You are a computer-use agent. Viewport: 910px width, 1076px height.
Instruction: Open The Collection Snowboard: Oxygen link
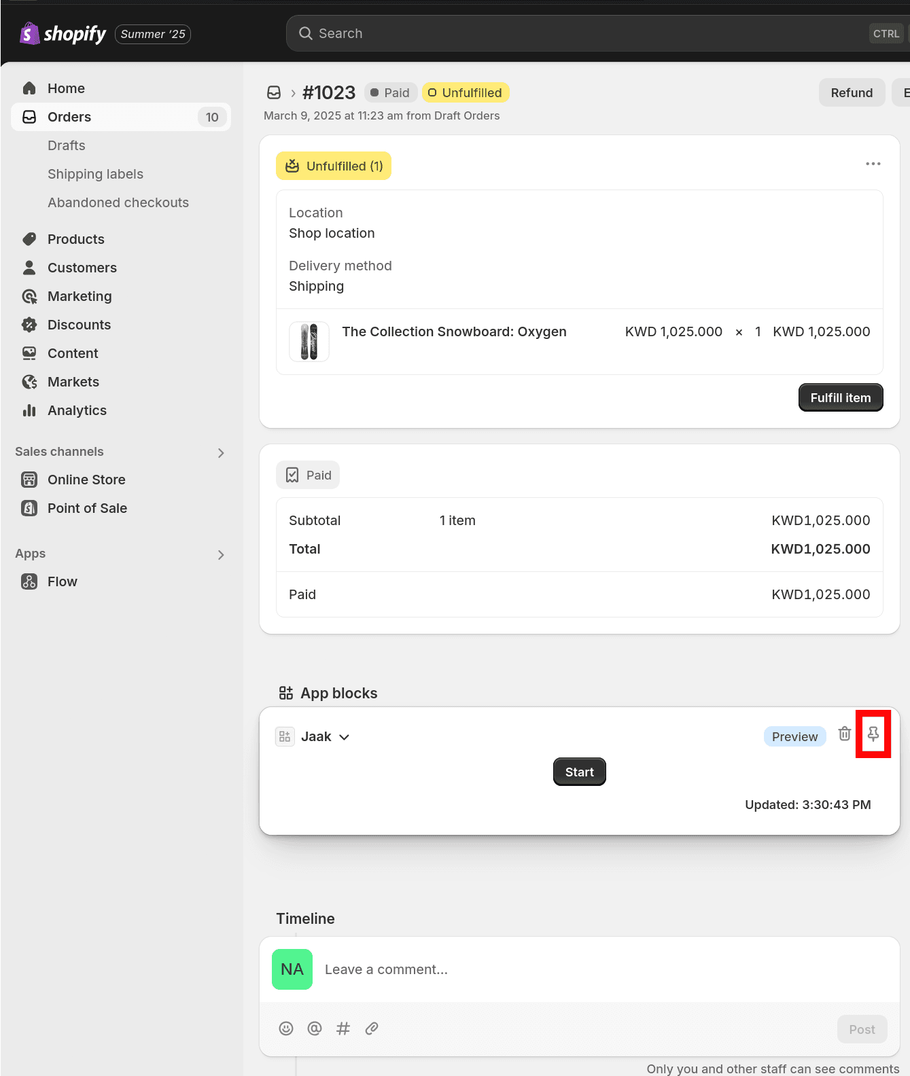(454, 331)
